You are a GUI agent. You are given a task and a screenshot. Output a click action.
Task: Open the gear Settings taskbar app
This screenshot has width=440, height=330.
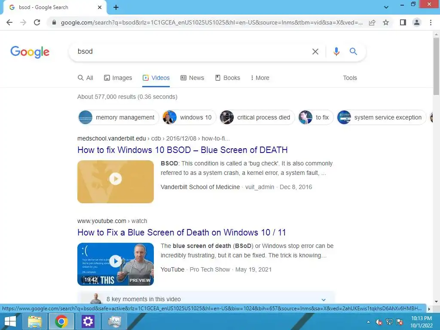(88, 321)
